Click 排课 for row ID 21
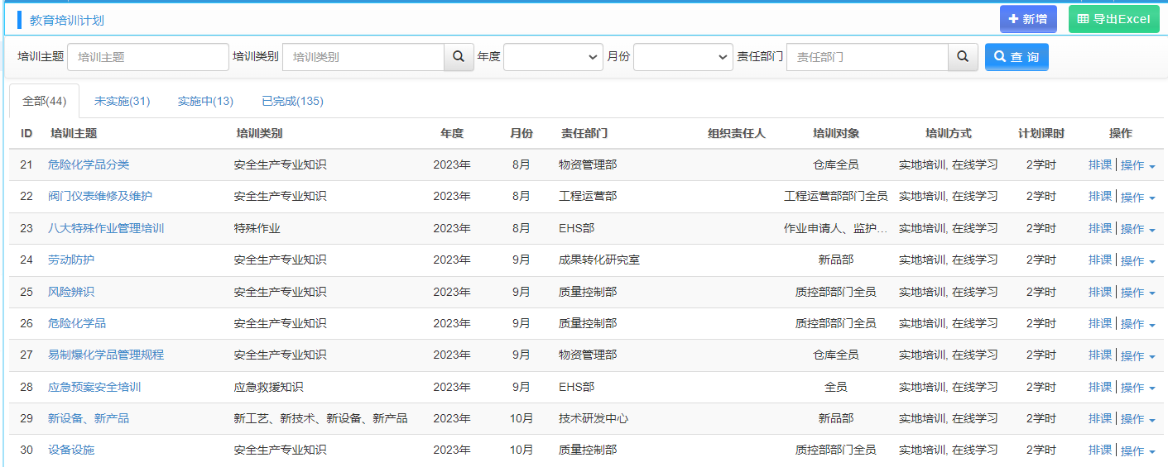The image size is (1168, 467). tap(1100, 164)
